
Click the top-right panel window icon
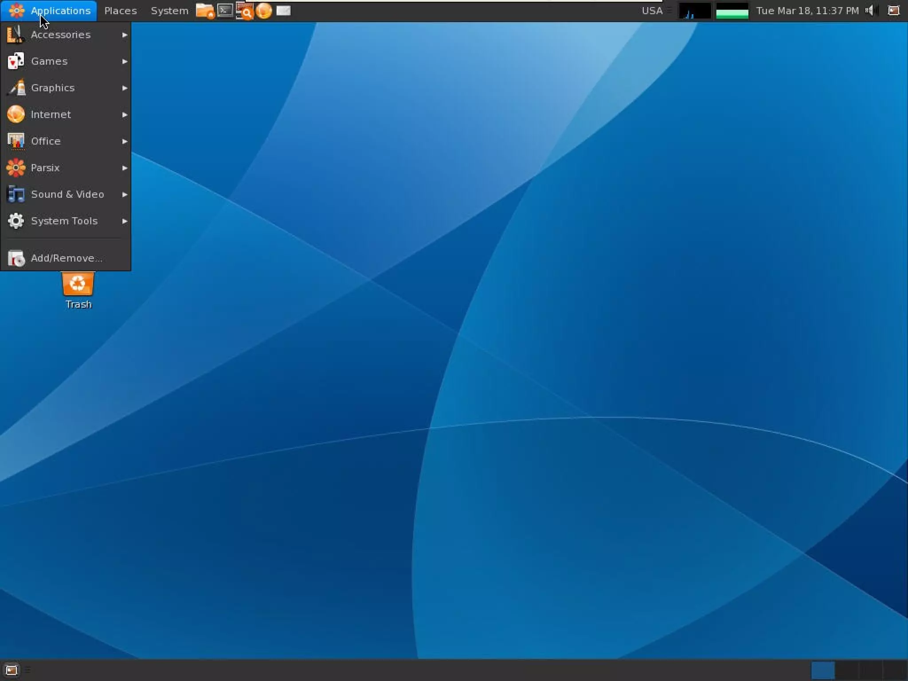[893, 11]
